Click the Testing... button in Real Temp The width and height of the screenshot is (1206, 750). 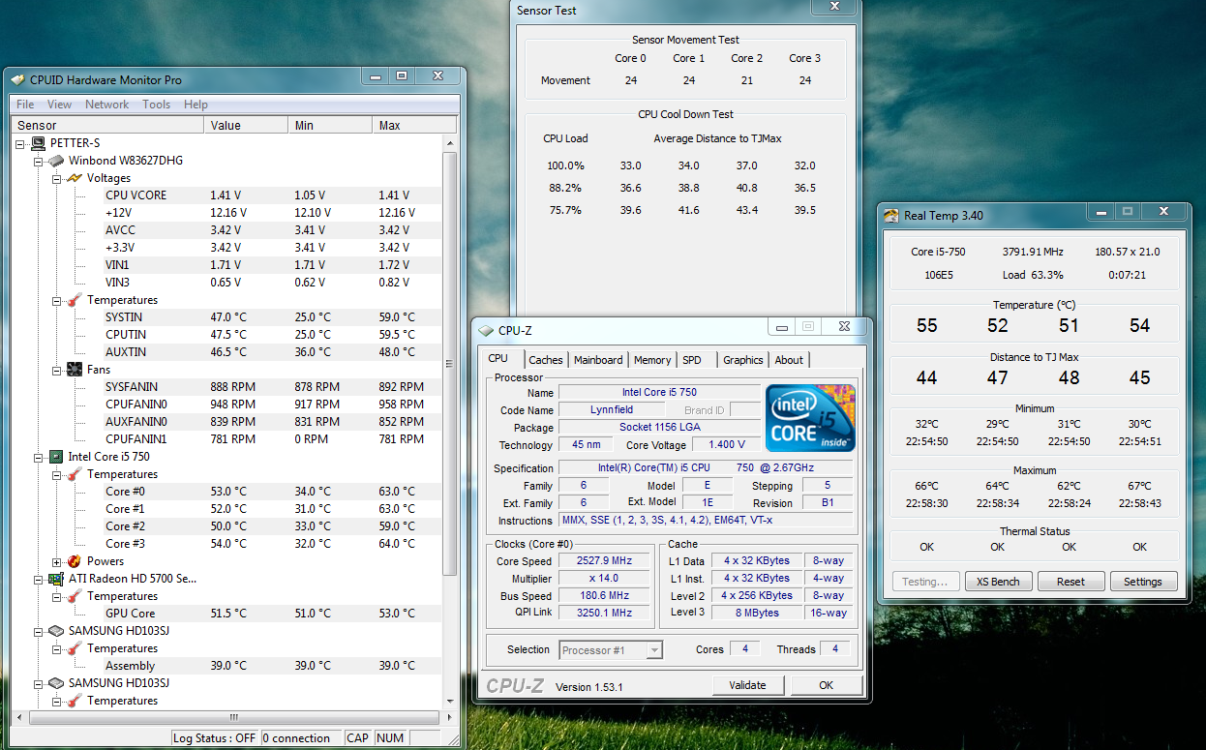point(925,582)
